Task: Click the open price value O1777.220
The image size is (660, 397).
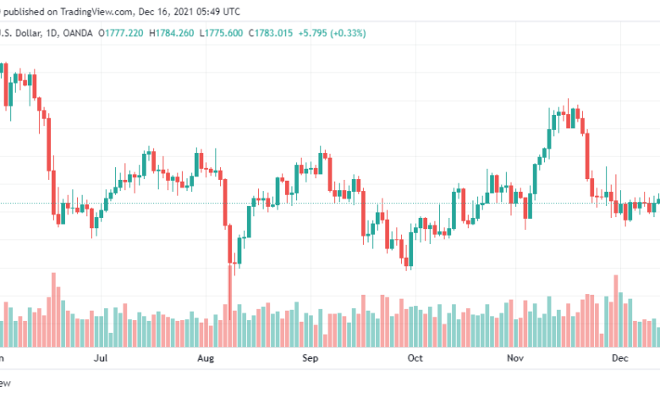Action: (121, 33)
